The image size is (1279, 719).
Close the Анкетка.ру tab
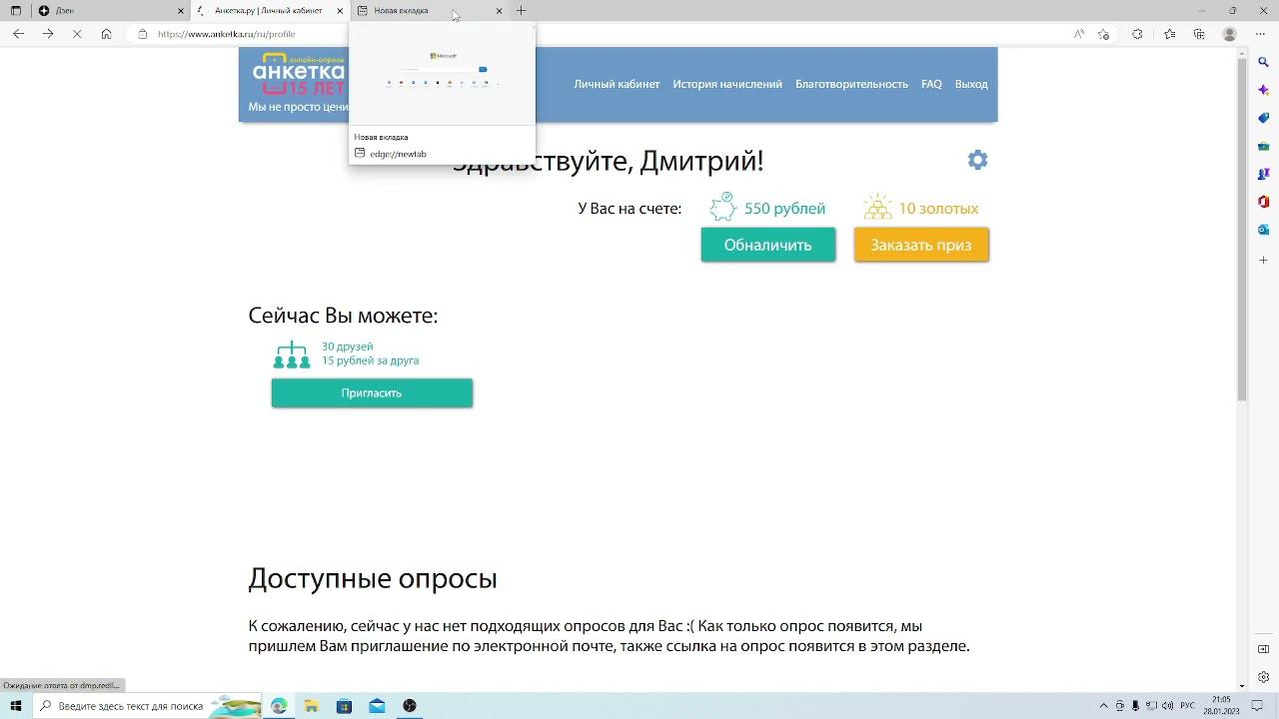tap(340, 10)
